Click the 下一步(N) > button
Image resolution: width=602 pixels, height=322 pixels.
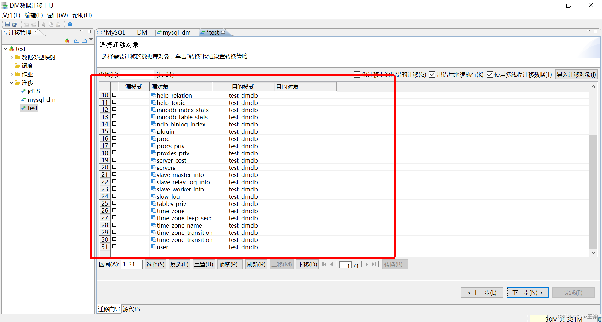[528, 292]
